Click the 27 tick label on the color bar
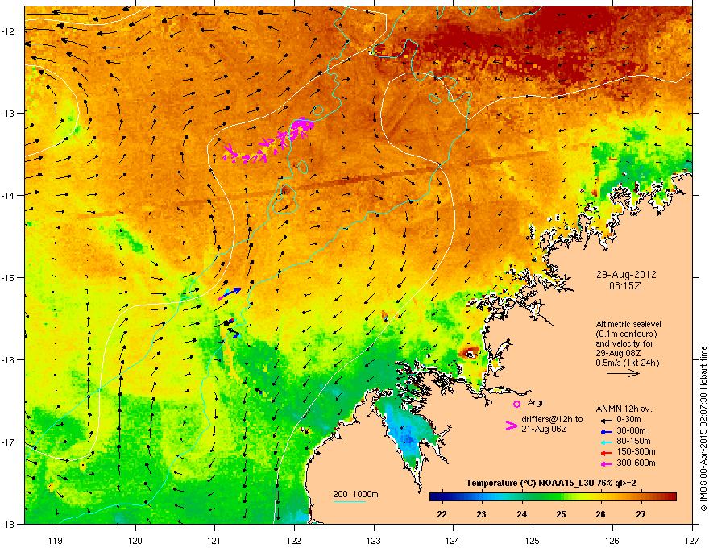The image size is (709, 548). click(641, 514)
